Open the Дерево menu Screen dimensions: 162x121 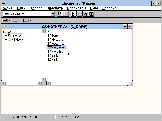pos(36,8)
